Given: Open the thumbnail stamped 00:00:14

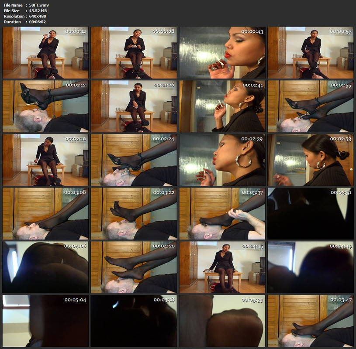Looking at the screenshot, I should [x=45, y=53].
